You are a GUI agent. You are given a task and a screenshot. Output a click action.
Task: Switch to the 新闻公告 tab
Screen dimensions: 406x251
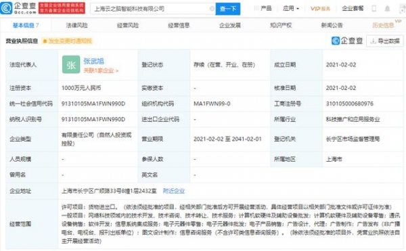[x=332, y=25]
